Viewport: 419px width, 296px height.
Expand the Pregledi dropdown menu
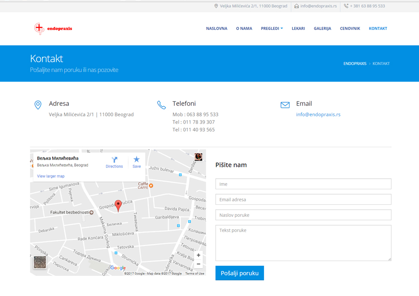(x=272, y=28)
